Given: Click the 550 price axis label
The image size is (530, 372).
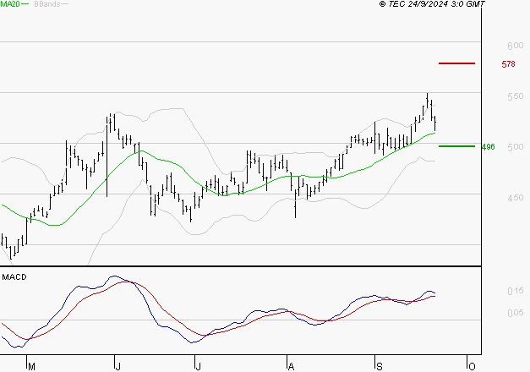Looking at the screenshot, I should click(x=516, y=96).
